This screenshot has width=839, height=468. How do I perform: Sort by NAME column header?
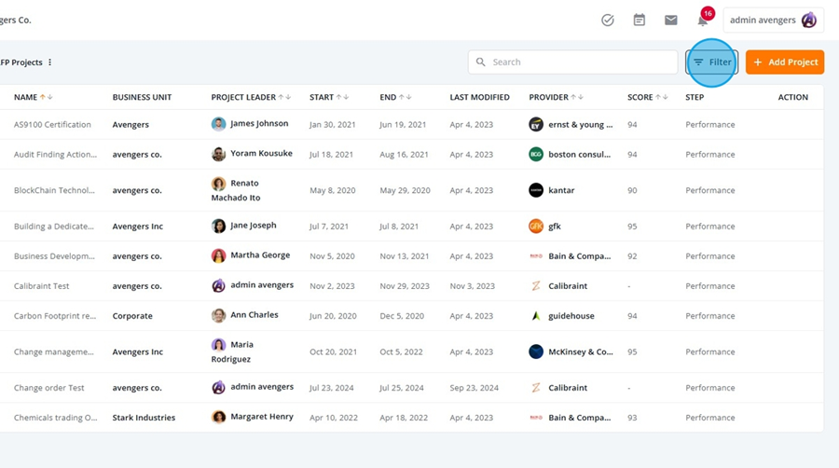click(x=33, y=97)
